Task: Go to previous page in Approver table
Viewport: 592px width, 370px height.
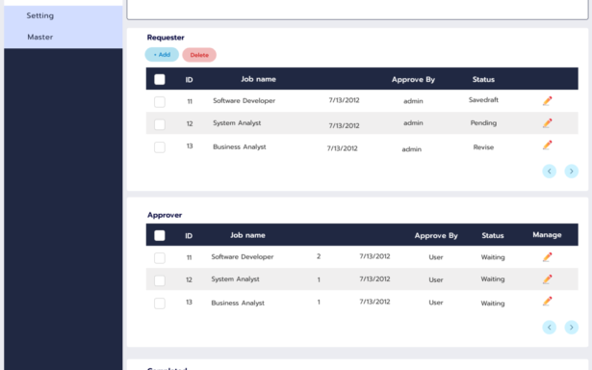Action: coord(550,328)
